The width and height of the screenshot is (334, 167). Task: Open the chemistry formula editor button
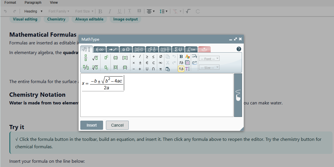coord(198,11)
